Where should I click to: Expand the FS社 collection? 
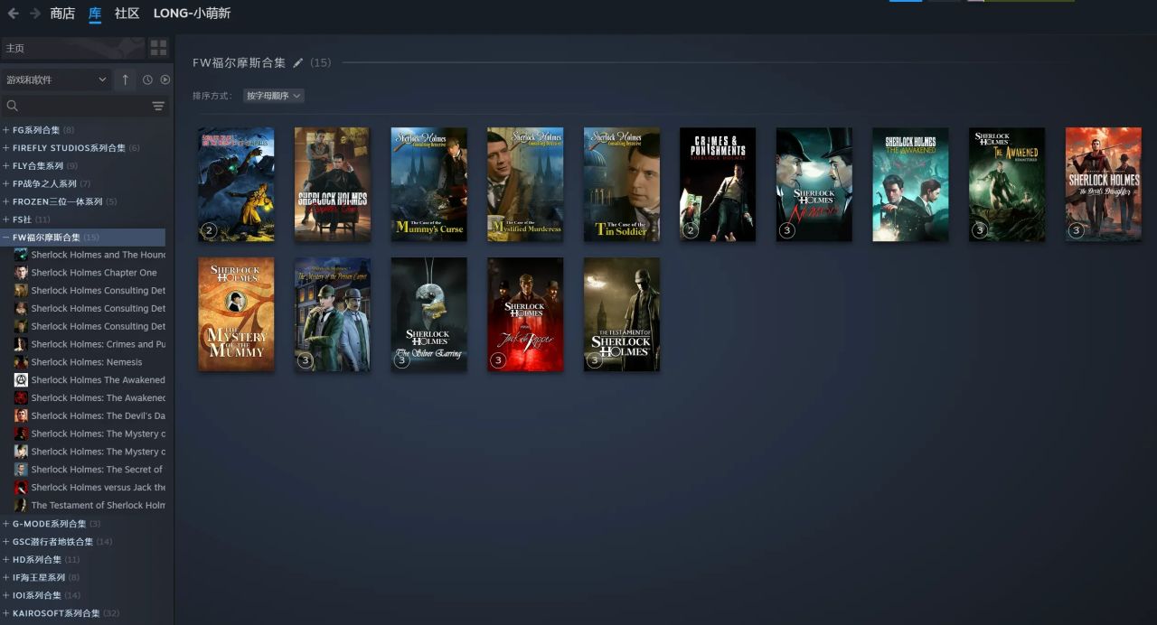pos(5,219)
